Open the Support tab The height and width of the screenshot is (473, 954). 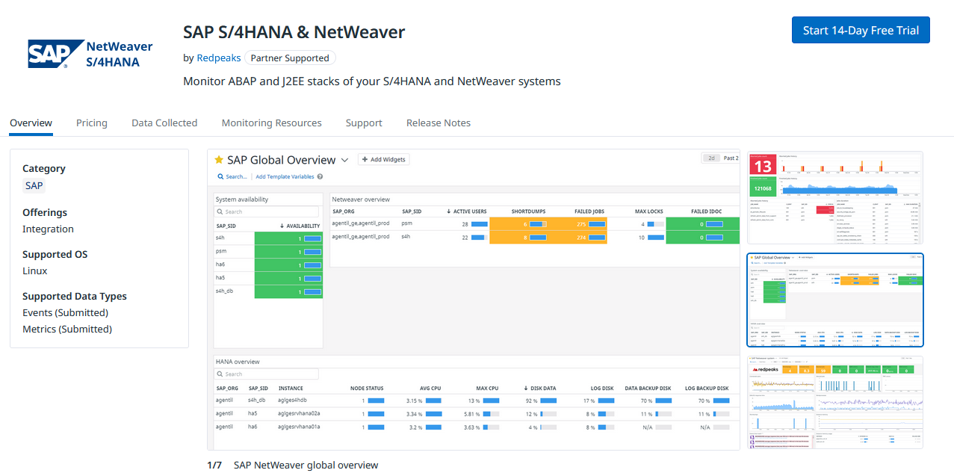pos(364,123)
